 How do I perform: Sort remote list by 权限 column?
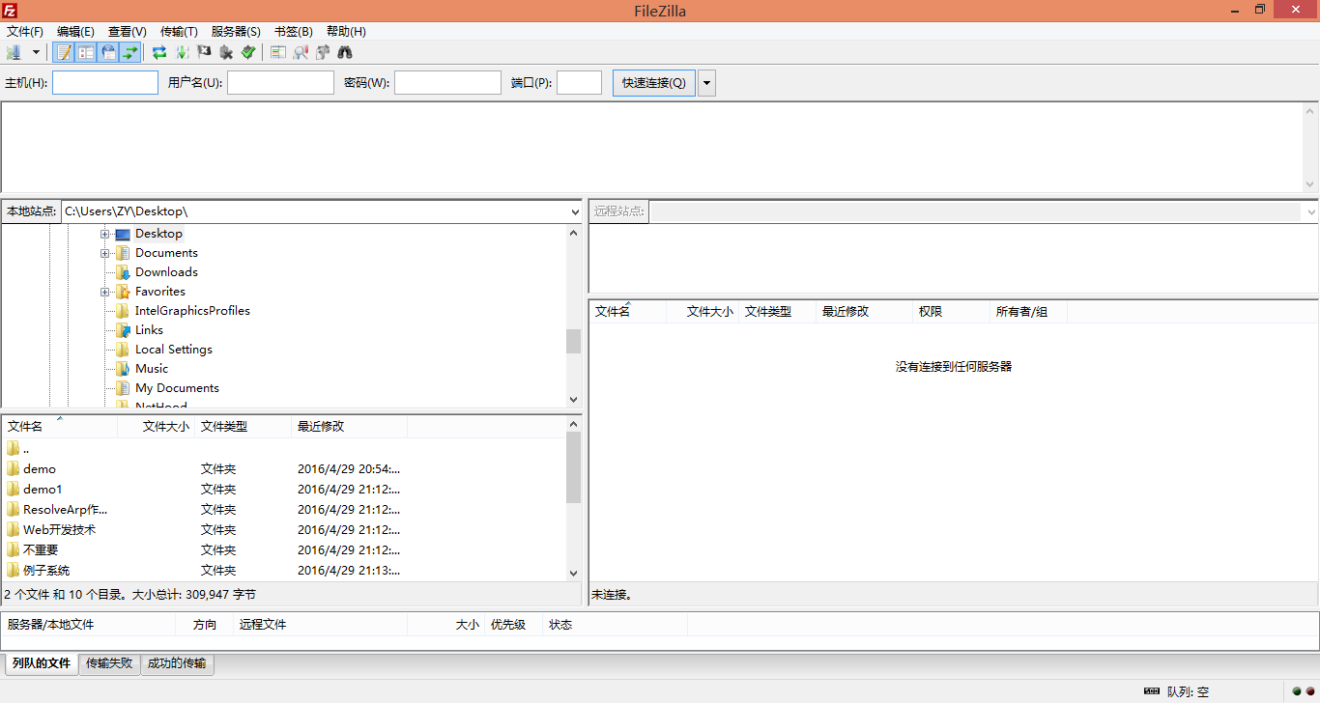click(952, 312)
